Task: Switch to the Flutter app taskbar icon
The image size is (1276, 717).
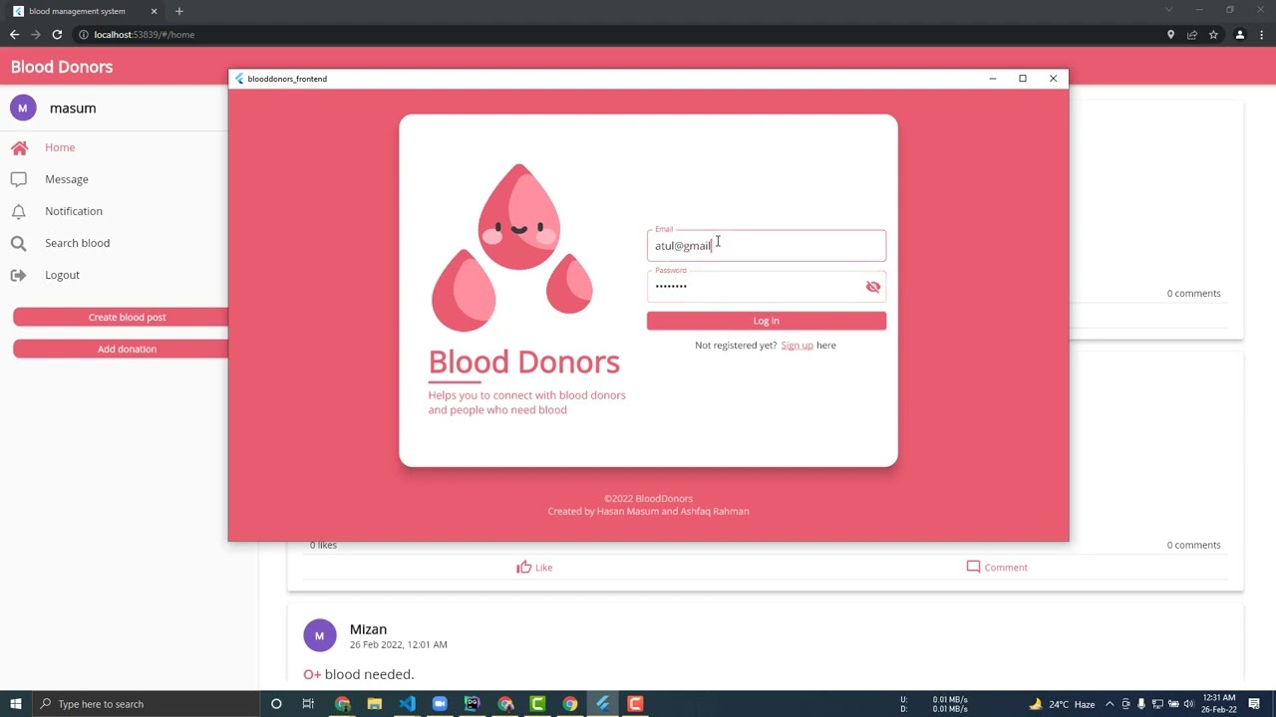Action: (602, 704)
